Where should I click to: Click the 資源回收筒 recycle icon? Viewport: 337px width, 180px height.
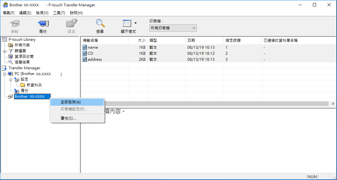pos(10,56)
